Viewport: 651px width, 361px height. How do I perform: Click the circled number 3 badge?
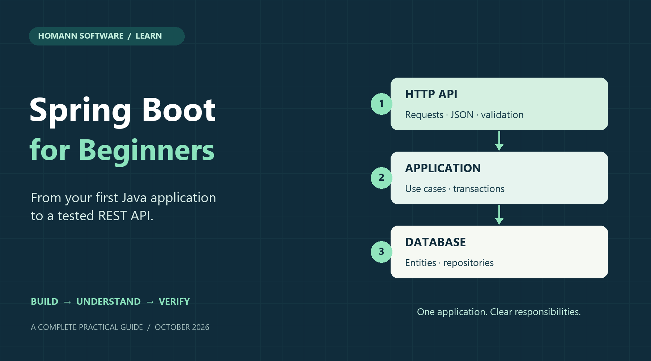click(x=381, y=252)
